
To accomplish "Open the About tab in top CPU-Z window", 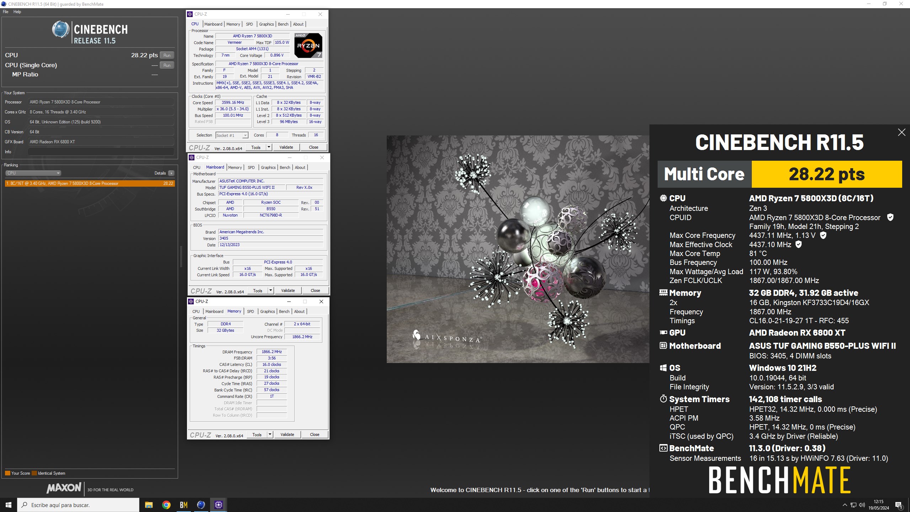I will pyautogui.click(x=298, y=24).
